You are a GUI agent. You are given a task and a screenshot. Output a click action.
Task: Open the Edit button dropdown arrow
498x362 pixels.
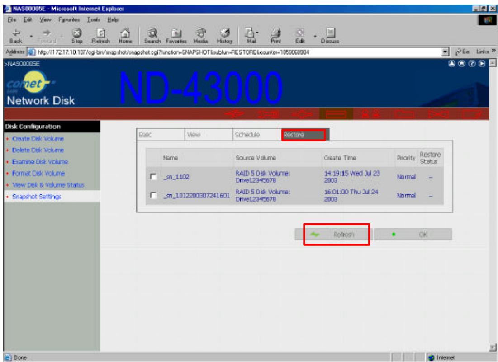tap(315, 36)
